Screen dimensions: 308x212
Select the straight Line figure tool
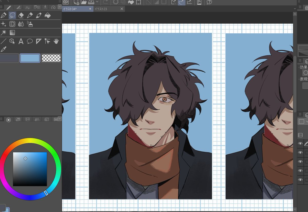pyautogui.click(x=3, y=41)
